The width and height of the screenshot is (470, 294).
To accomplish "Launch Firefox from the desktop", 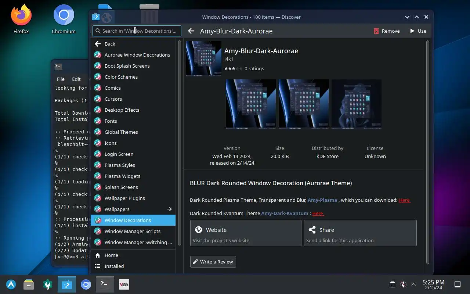I will click(x=21, y=19).
